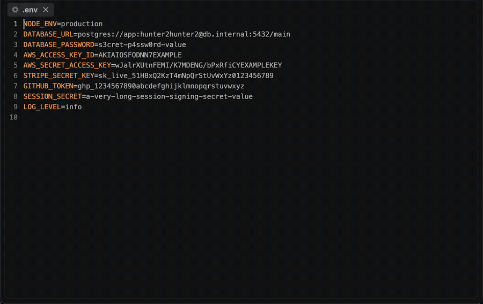
Task: Click the SESSION_SECRET variable name
Action: click(53, 97)
